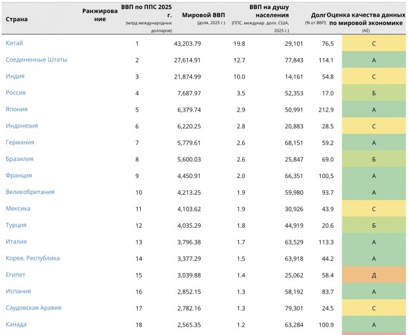The image size is (408, 335).
Task: Select Turkey's per capita value 44,919
Action: click(x=294, y=226)
